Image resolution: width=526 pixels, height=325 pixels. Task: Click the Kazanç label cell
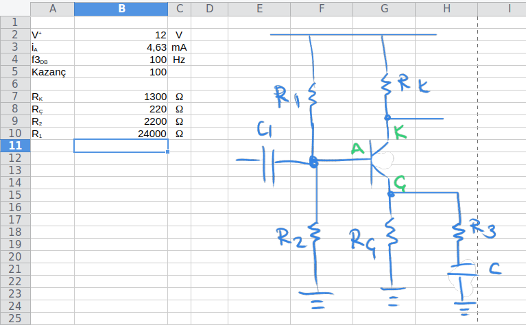pyautogui.click(x=52, y=72)
